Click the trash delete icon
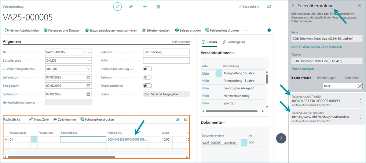The height and width of the screenshot is (163, 366). tap(158, 7)
